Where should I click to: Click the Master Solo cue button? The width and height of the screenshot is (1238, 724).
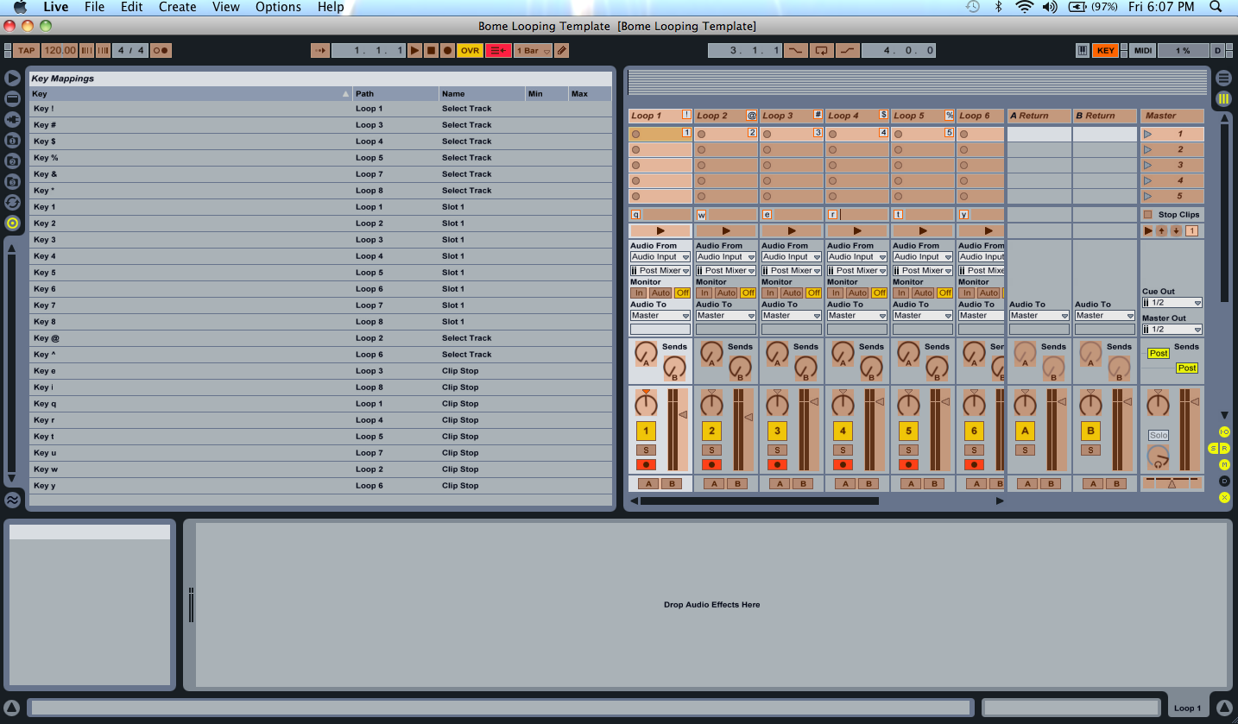pyautogui.click(x=1158, y=436)
